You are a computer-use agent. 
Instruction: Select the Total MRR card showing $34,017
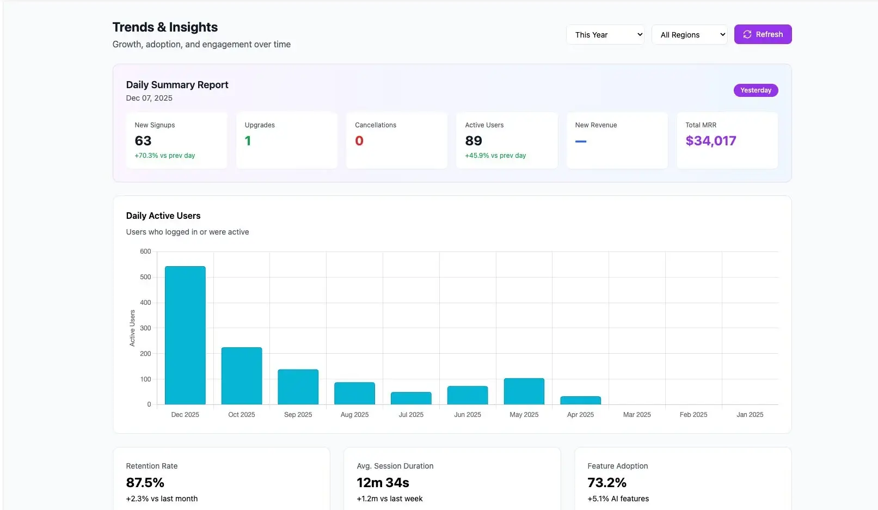pyautogui.click(x=727, y=140)
